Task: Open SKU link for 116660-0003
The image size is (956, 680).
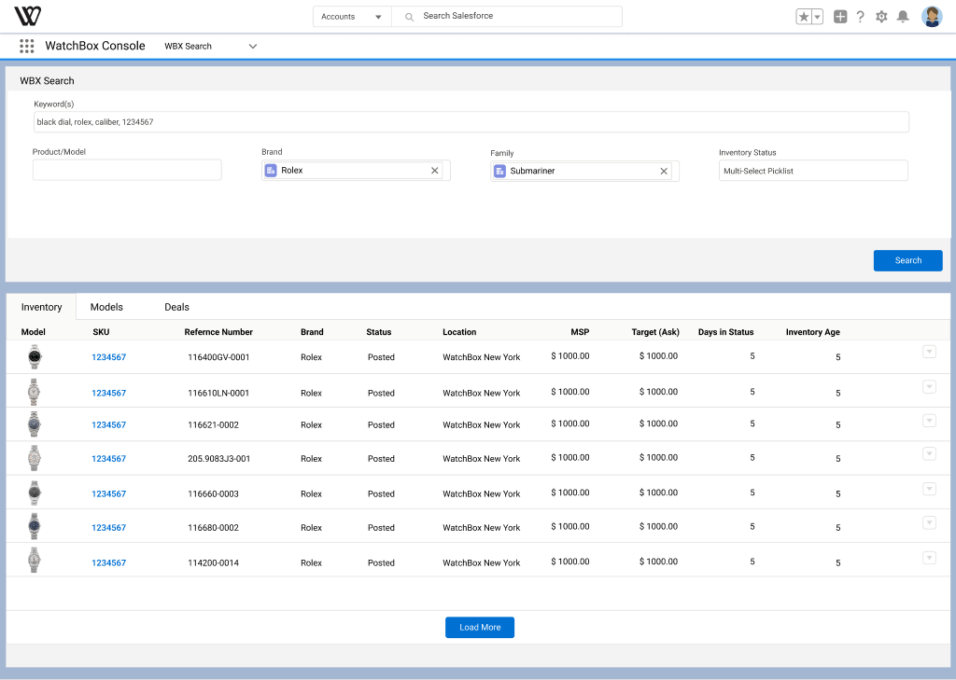Action: pyautogui.click(x=108, y=494)
